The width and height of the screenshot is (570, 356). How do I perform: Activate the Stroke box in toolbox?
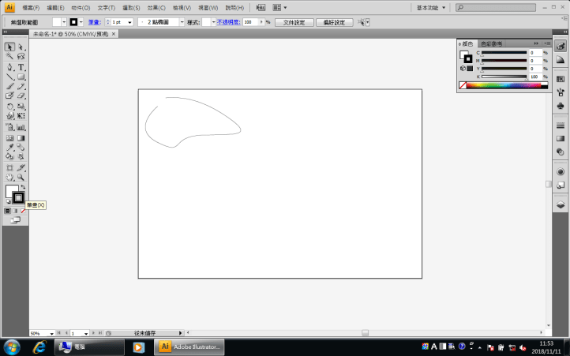pyautogui.click(x=18, y=197)
